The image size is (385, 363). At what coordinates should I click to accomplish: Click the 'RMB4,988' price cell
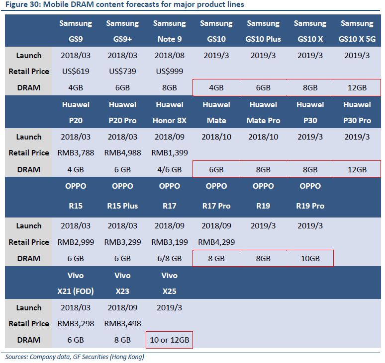pyautogui.click(x=122, y=153)
